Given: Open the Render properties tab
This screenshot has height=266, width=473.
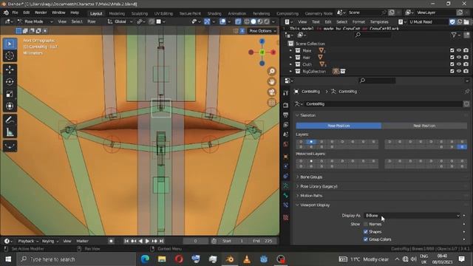Looking at the screenshot, I should [x=286, y=105].
